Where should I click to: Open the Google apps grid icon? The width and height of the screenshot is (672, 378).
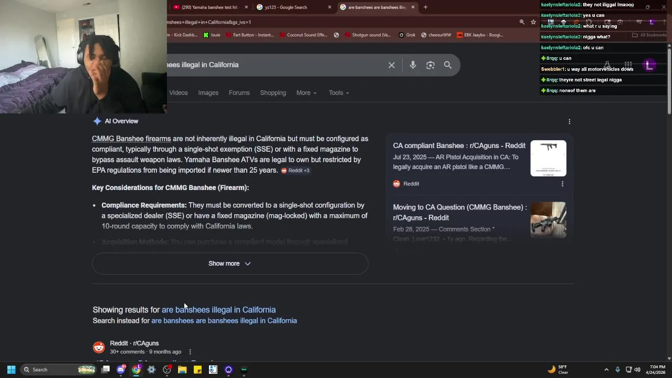628,65
